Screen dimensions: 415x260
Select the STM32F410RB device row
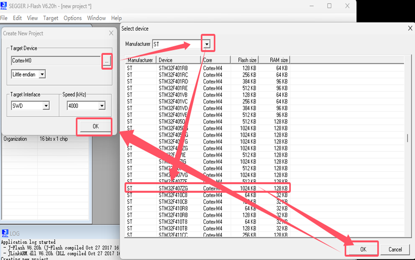tap(207, 215)
